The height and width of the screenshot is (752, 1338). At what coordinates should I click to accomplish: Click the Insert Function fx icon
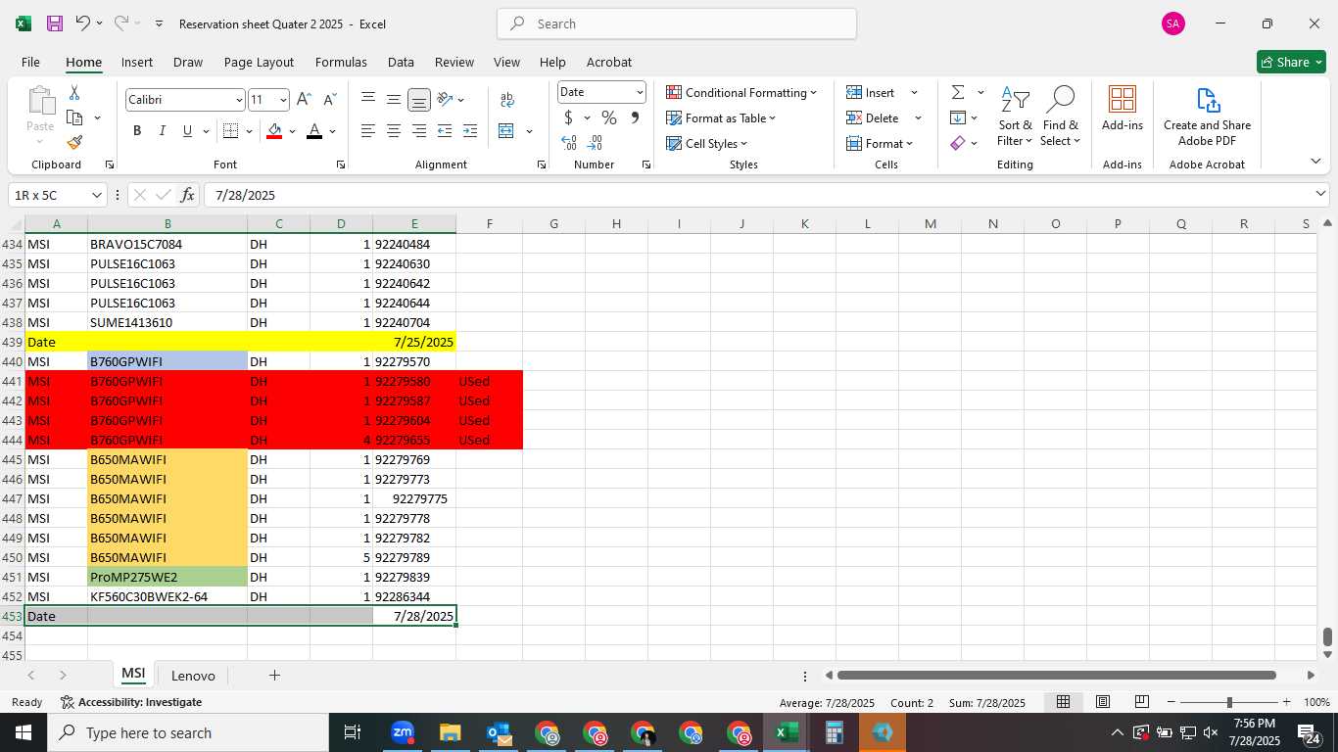pyautogui.click(x=188, y=195)
